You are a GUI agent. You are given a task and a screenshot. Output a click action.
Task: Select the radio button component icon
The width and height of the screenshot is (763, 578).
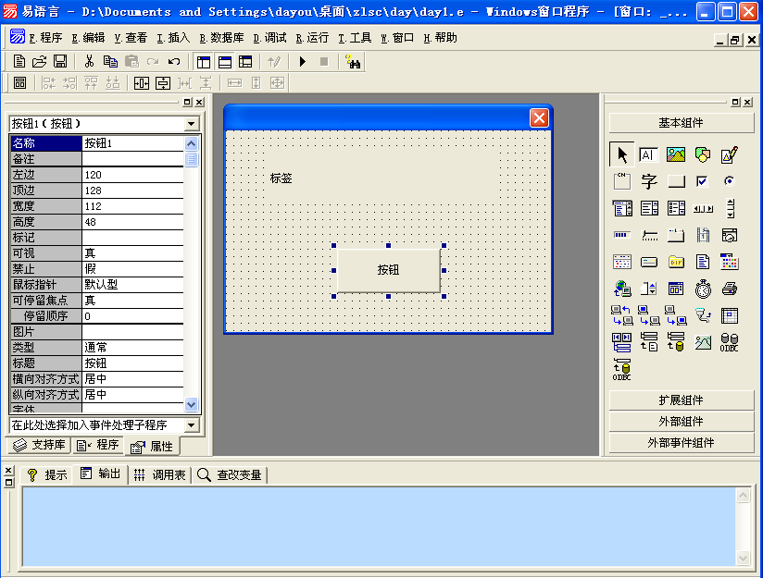coord(729,181)
